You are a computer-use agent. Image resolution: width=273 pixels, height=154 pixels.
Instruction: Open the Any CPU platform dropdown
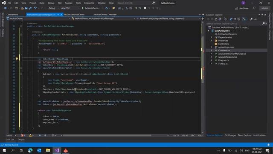(x=70, y=8)
